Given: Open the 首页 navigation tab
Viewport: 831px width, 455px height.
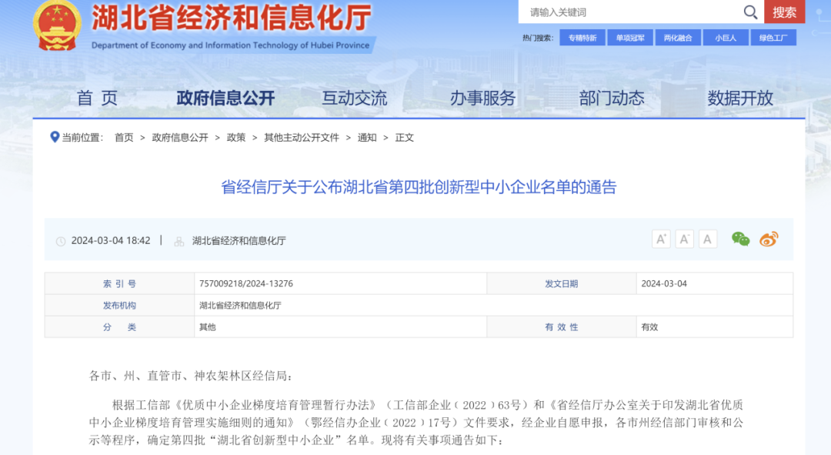Looking at the screenshot, I should (97, 99).
